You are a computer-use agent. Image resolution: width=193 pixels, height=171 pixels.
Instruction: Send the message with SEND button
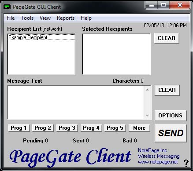[x=171, y=133]
